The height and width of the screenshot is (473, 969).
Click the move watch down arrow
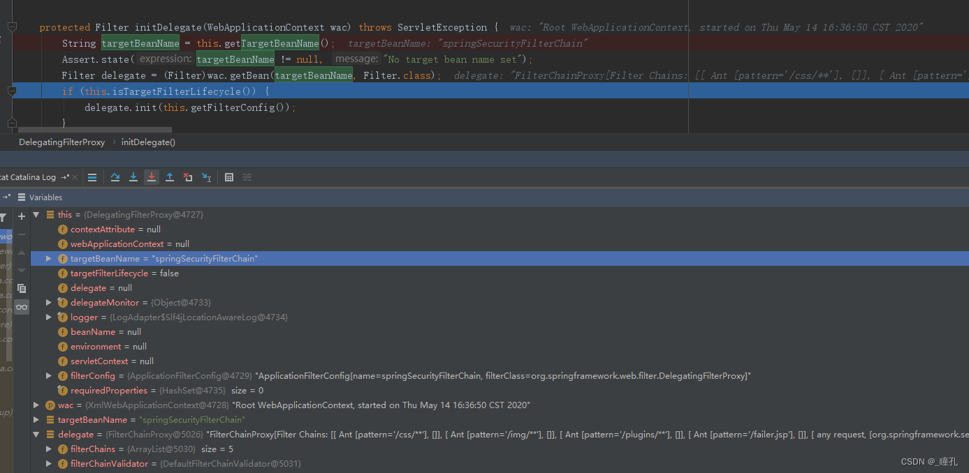(x=22, y=270)
